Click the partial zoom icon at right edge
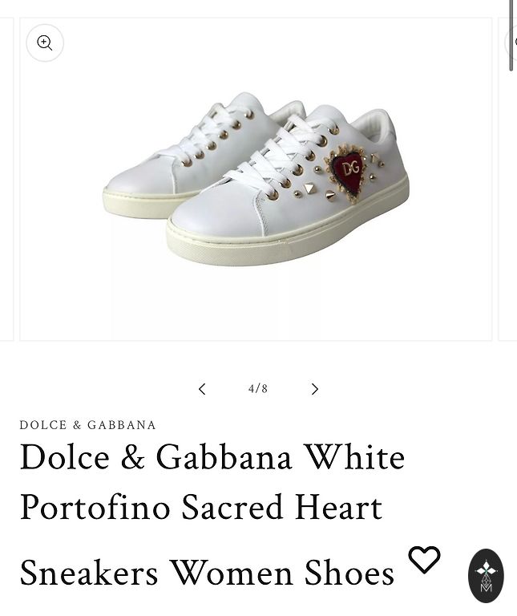 513,42
